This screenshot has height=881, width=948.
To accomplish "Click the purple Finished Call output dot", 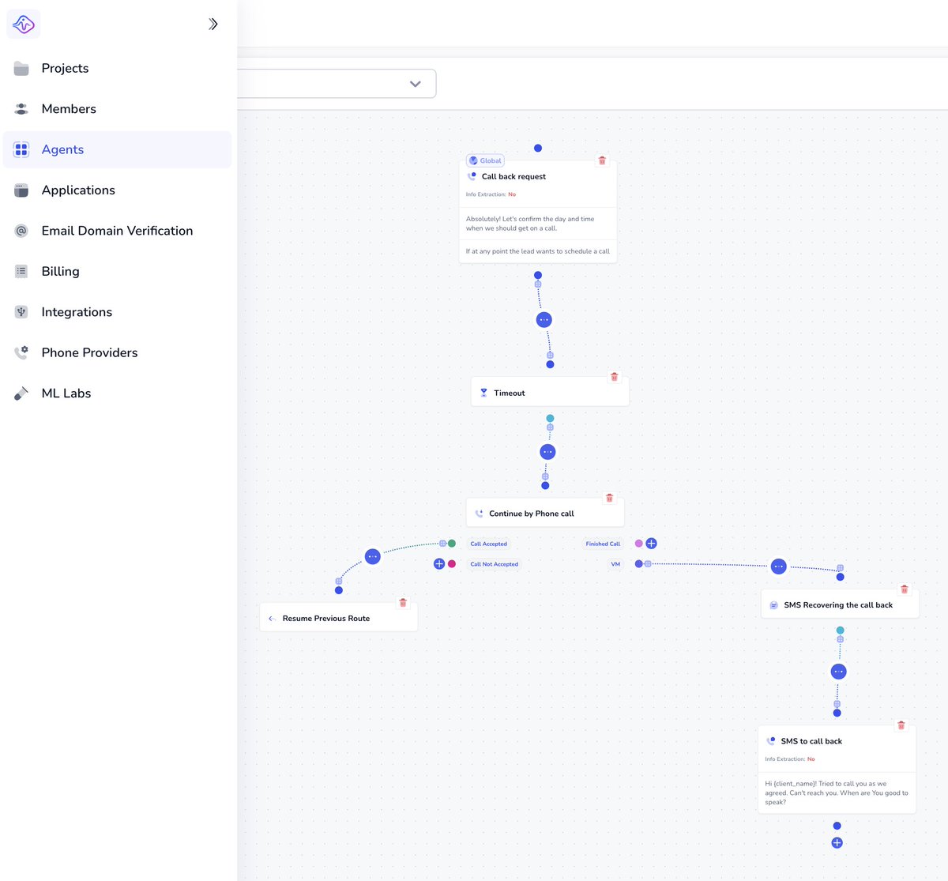I will point(639,544).
